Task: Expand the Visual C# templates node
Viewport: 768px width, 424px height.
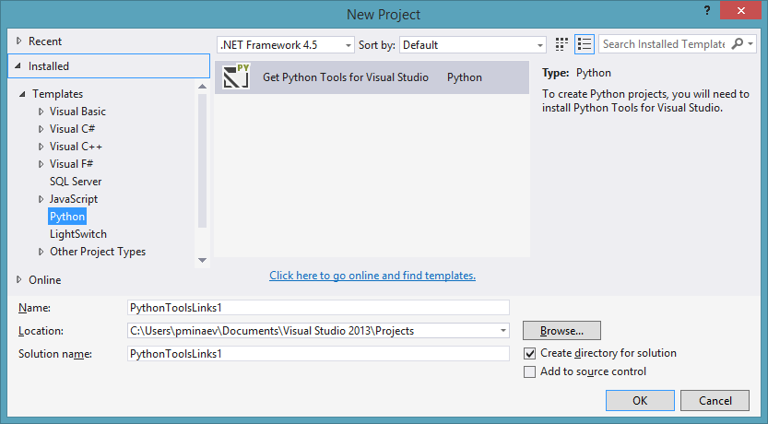Action: point(41,129)
